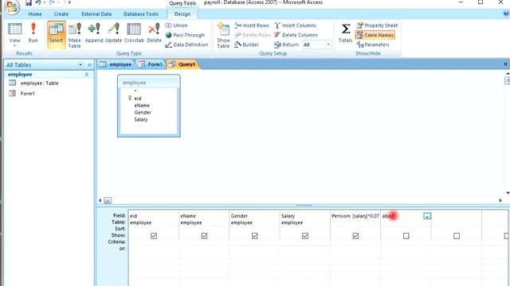510x286 pixels.
Task: Select eid field in employee table
Action: click(138, 99)
